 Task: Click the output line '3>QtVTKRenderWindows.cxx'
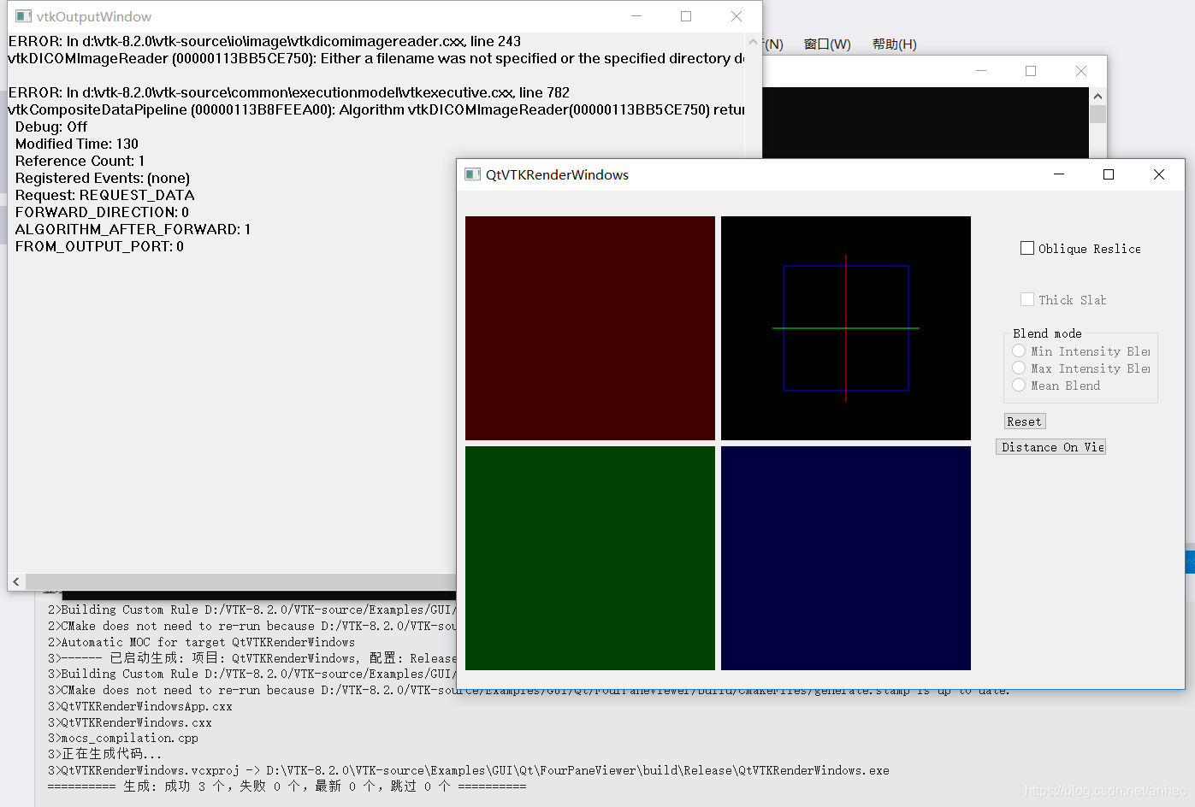[x=130, y=722]
